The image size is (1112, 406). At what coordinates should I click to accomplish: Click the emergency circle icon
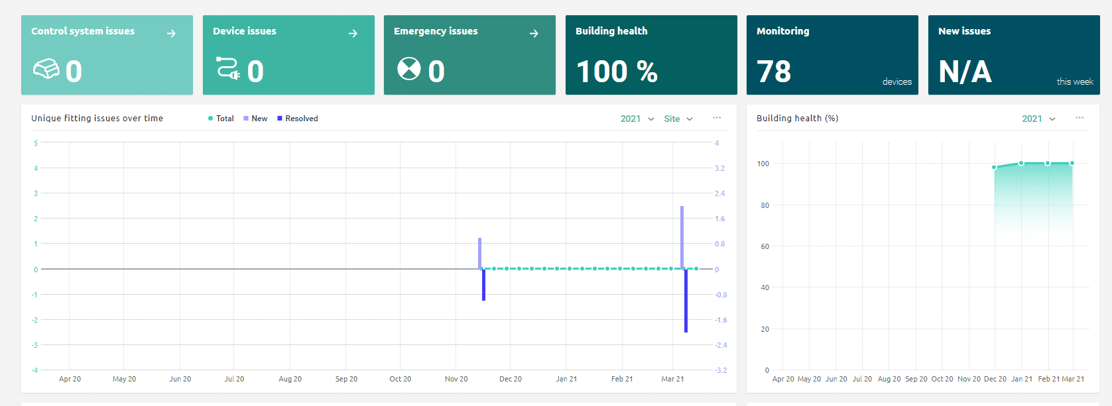408,68
